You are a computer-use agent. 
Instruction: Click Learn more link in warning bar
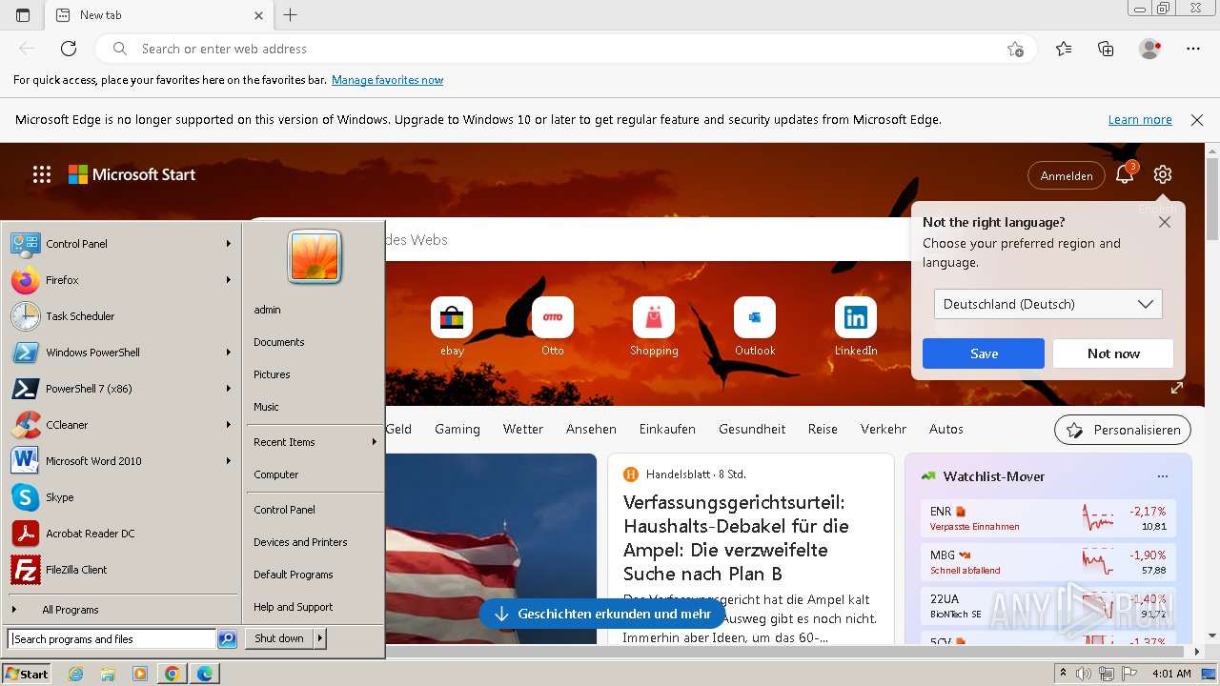pyautogui.click(x=1140, y=120)
